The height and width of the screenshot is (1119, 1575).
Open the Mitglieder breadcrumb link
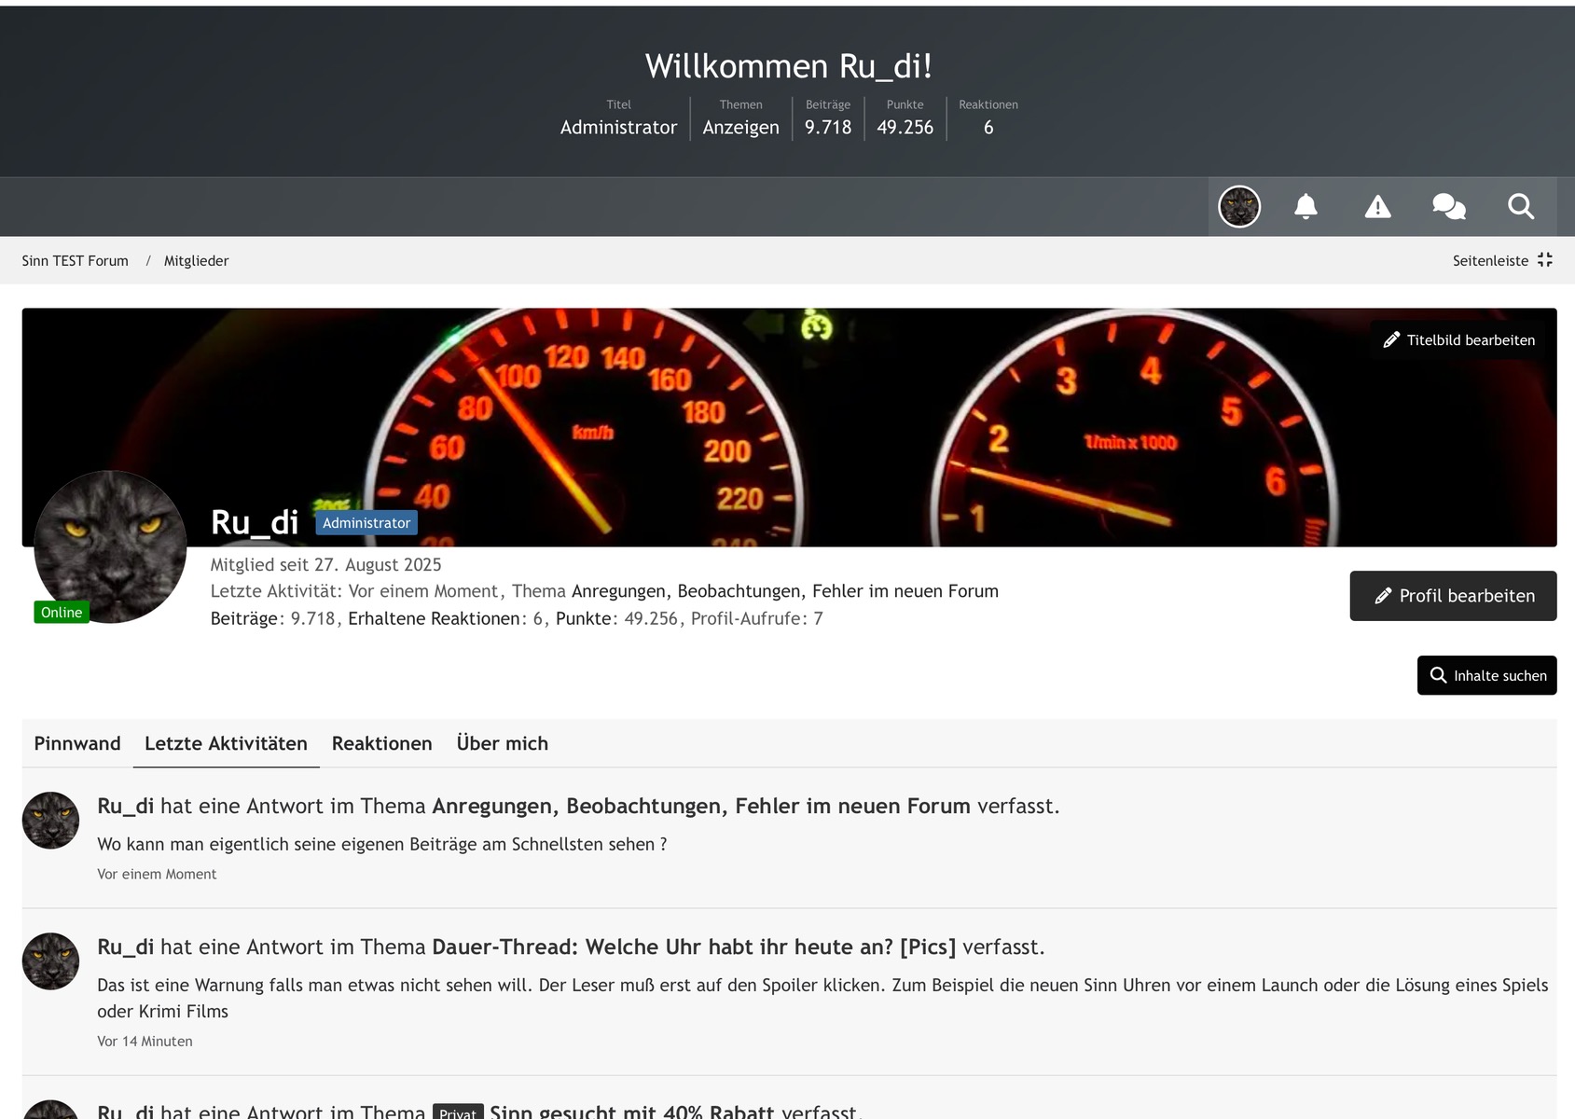196,261
